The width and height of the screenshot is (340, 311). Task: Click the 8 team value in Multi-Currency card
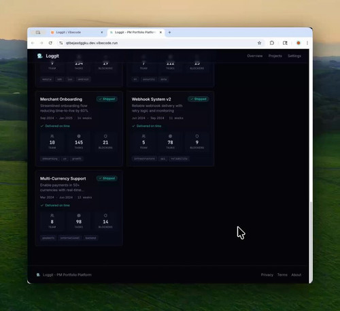tap(52, 222)
